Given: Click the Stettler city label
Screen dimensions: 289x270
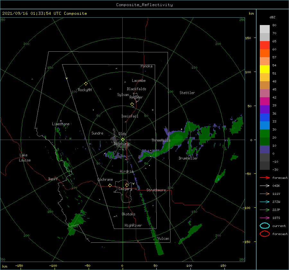Looking at the screenshot, I should [187, 93].
